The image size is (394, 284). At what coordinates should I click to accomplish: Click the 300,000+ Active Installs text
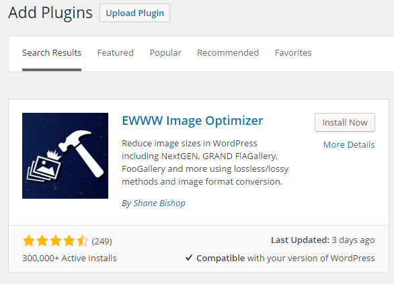click(x=69, y=258)
